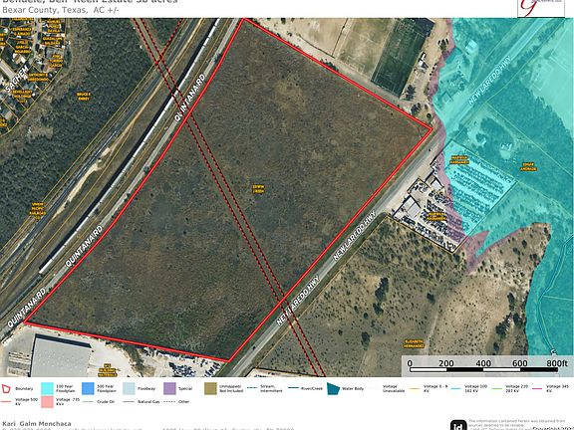
Task: Click the 800ft map scale bar
Action: (483, 366)
